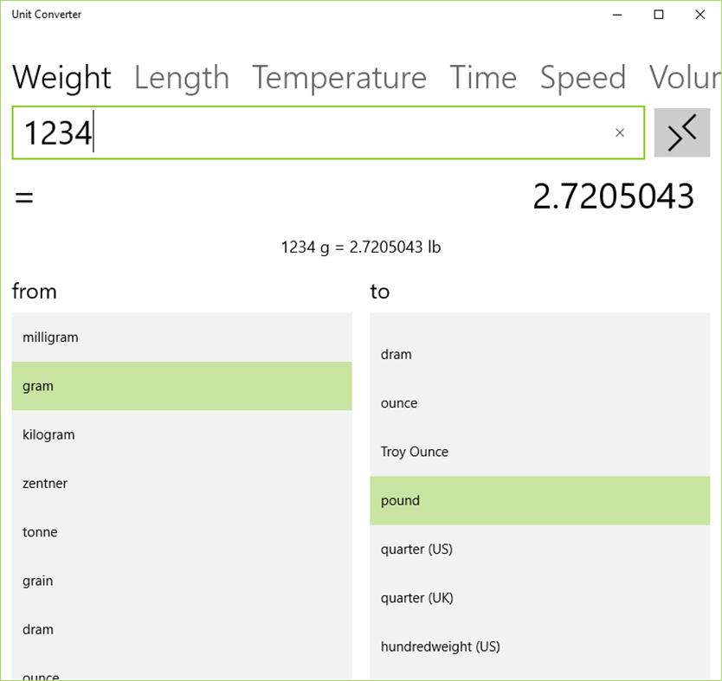This screenshot has height=681, width=722.
Task: Select the Weight tab
Action: [x=61, y=78]
